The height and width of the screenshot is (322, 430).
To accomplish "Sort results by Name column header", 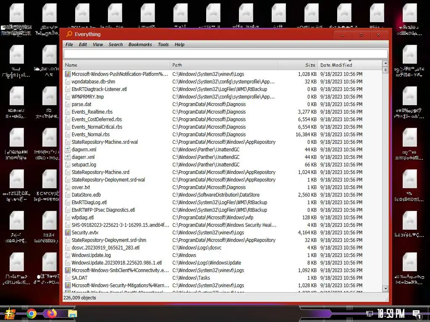I will 117,65.
